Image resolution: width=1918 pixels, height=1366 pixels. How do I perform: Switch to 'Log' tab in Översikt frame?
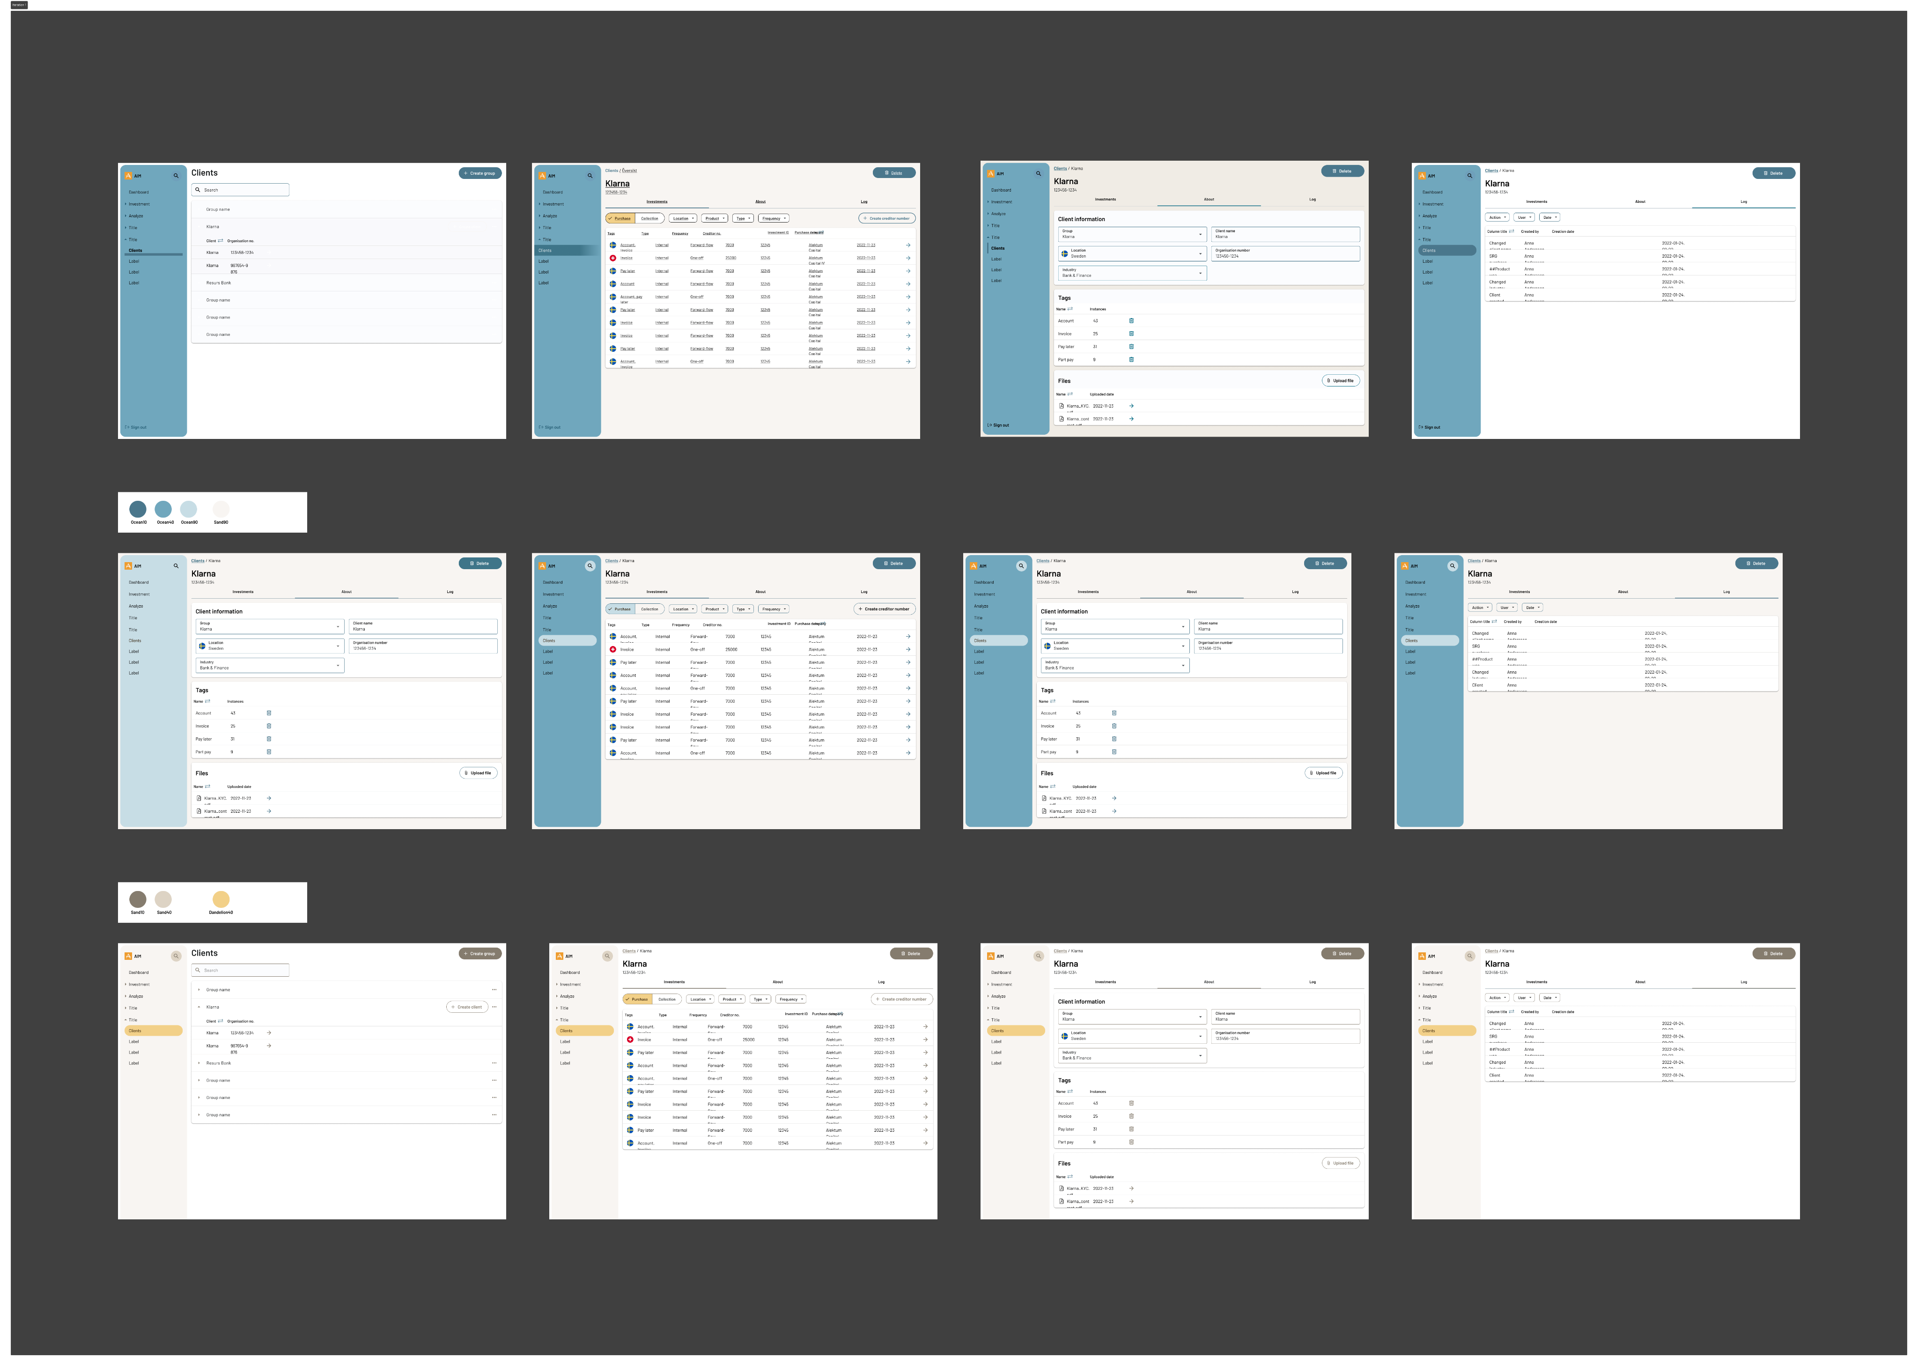coord(863,202)
